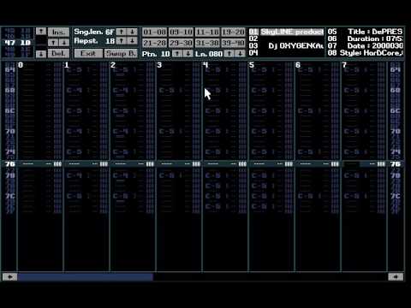Click channel 0 header
This screenshot has width=411, height=308.
(21, 65)
